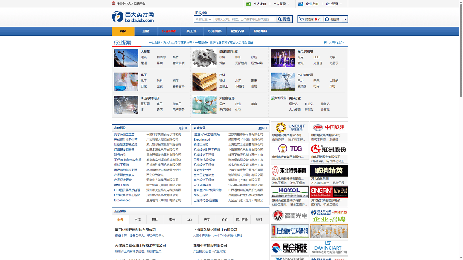Screen dimensions: 463x260
Task: Click the HOYOL company banner
Action: [x=290, y=192]
